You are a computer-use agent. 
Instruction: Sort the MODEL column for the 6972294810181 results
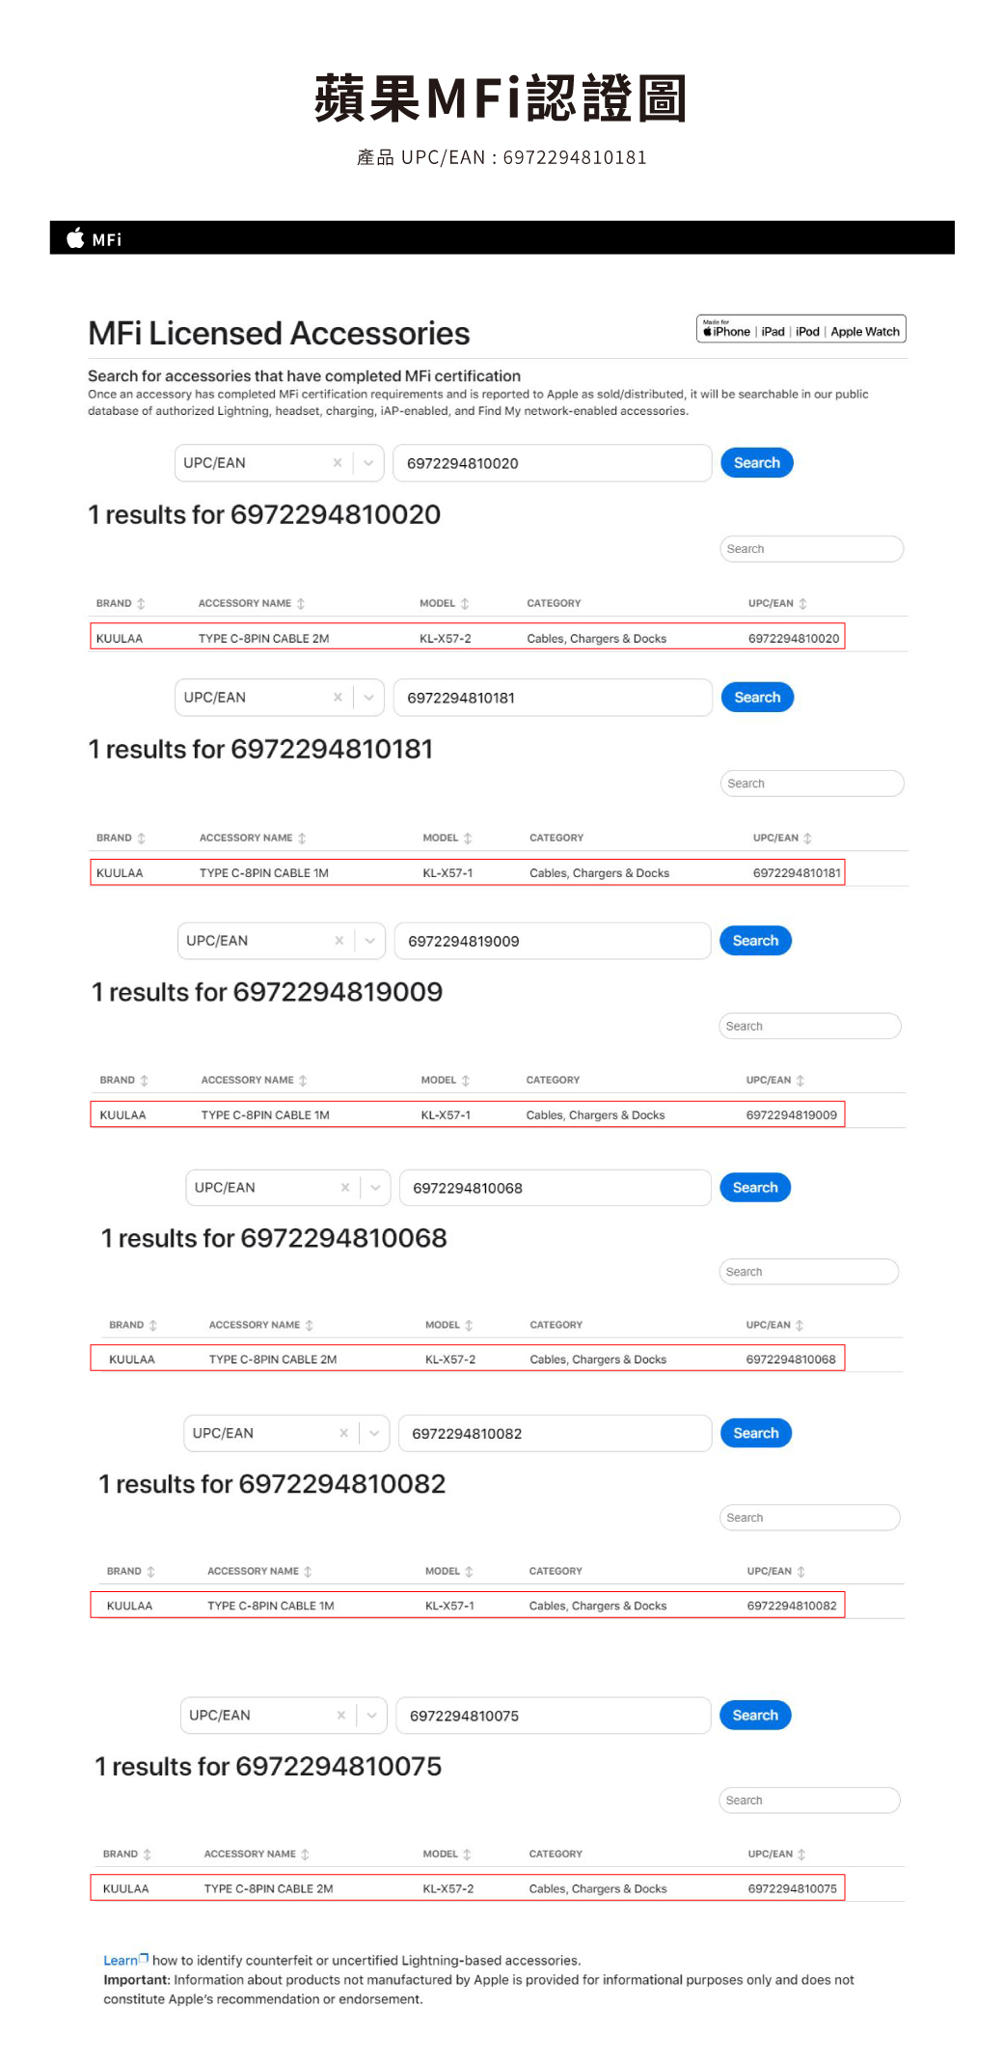(x=469, y=838)
